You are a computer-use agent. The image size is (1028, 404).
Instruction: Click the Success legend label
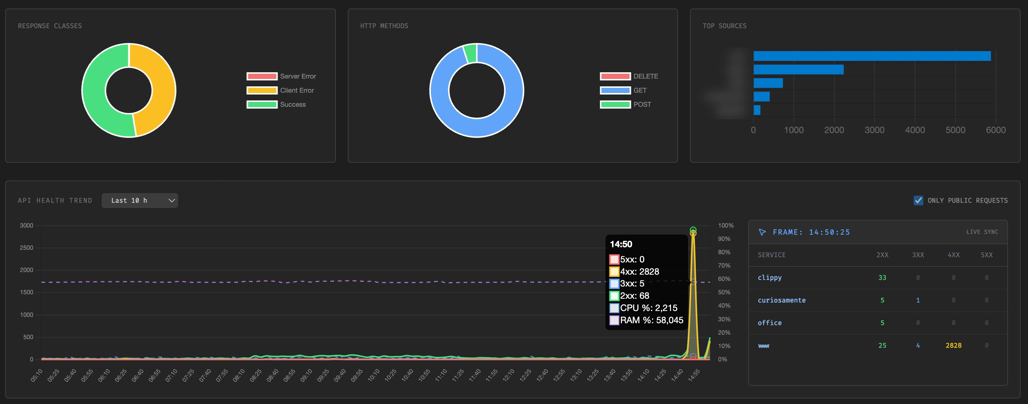point(293,105)
